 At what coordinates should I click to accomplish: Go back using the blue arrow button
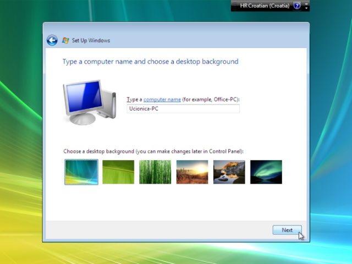pyautogui.click(x=52, y=40)
